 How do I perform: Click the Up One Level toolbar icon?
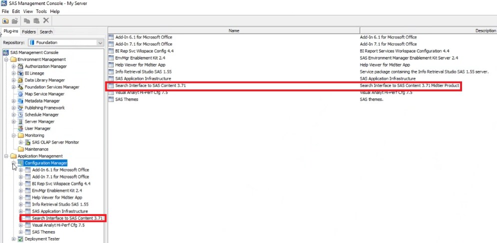tap(5, 21)
